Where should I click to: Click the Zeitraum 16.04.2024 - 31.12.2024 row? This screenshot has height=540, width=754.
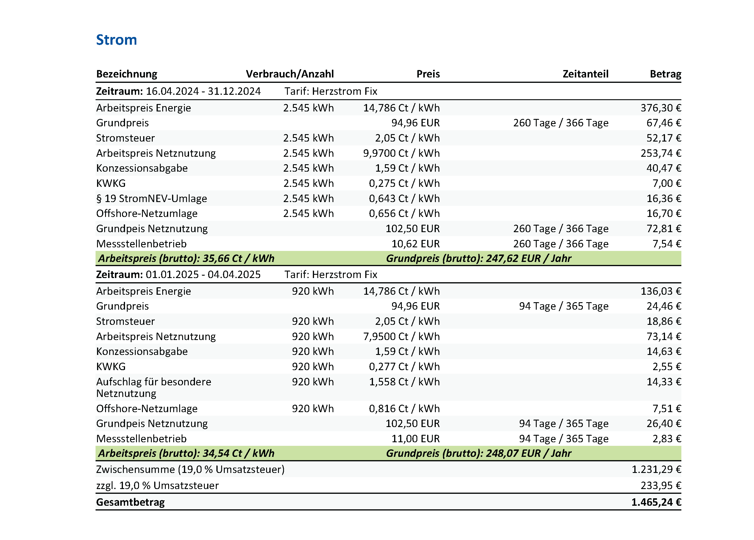[178, 91]
